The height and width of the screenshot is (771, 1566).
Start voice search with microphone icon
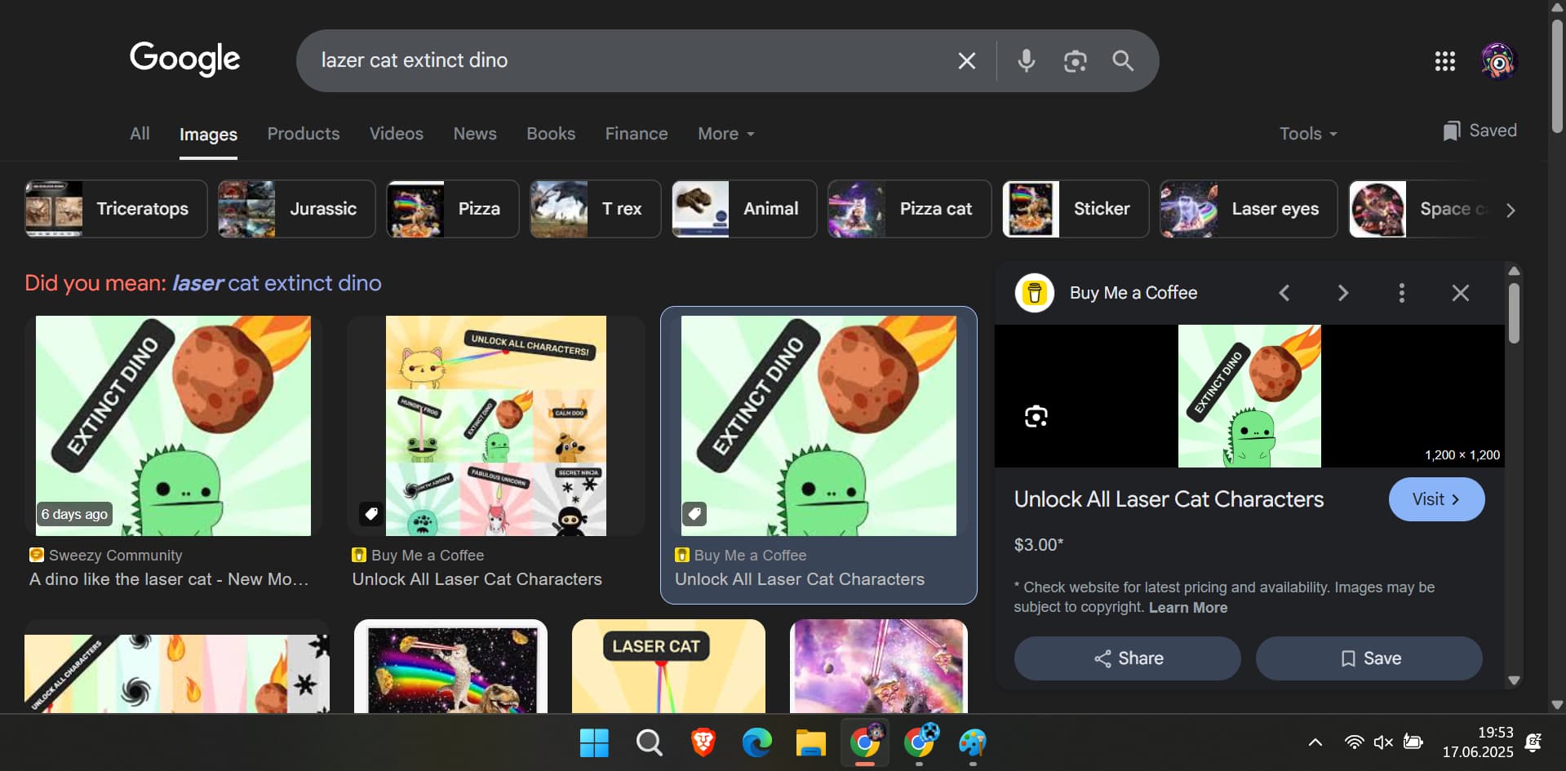pyautogui.click(x=1026, y=60)
